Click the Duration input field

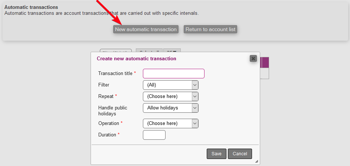pos(154,135)
